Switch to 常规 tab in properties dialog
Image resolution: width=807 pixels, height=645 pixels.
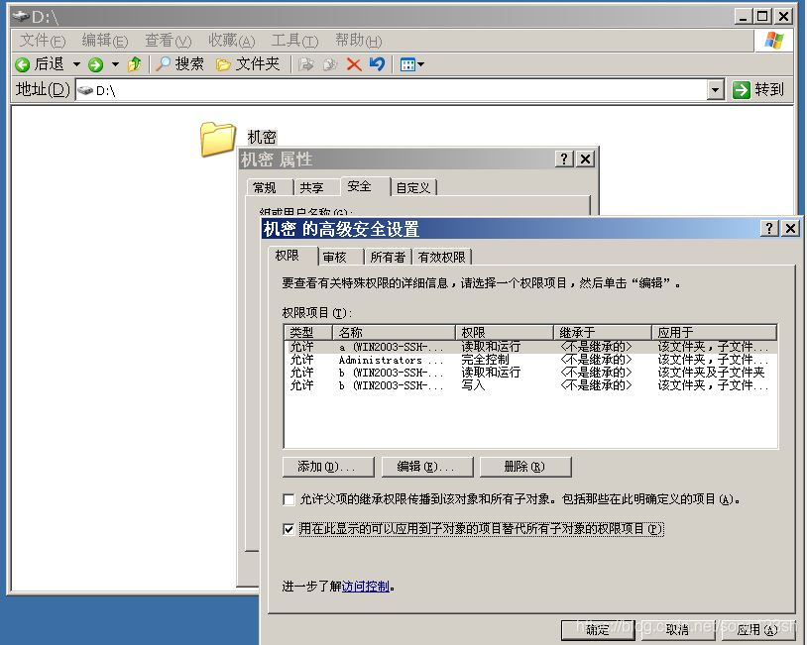[x=270, y=187]
